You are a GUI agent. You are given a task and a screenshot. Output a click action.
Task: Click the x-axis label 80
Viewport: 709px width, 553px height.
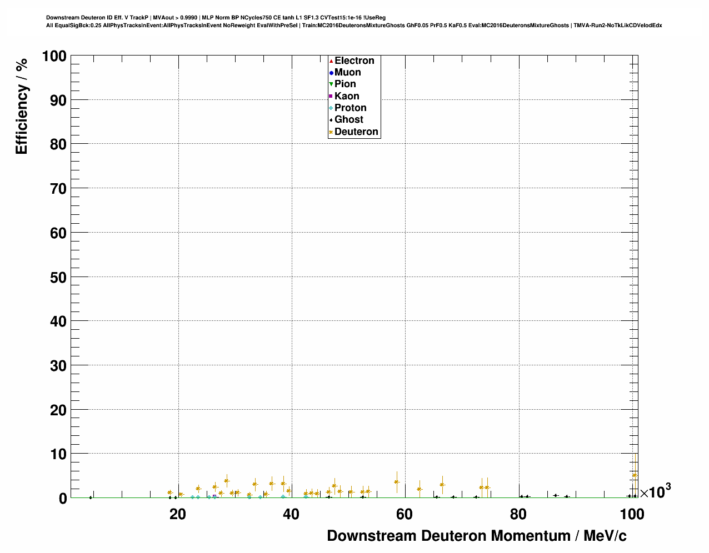(518, 514)
